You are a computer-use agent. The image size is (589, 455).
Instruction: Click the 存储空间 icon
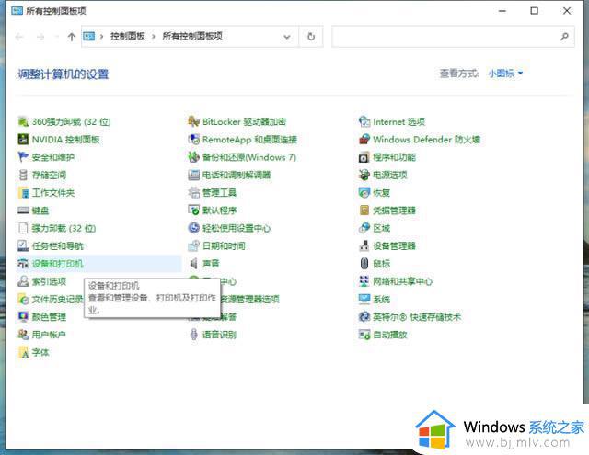23,175
